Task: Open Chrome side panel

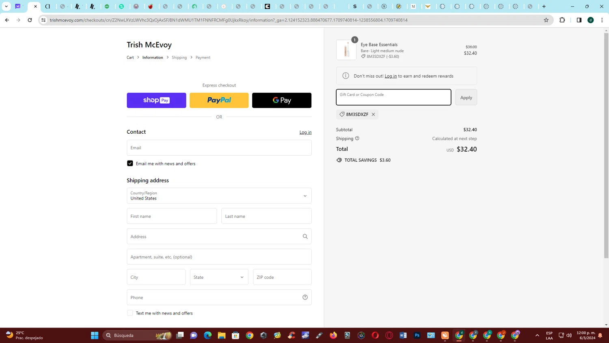Action: pos(579,20)
